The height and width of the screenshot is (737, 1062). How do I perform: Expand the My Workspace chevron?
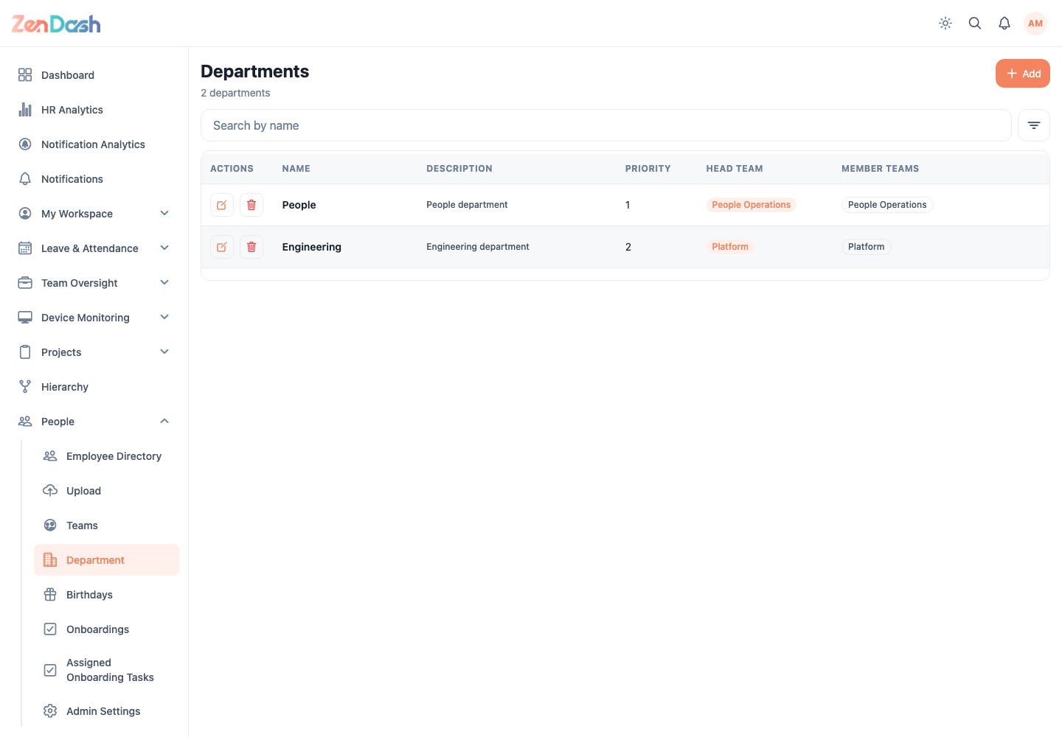pyautogui.click(x=164, y=214)
